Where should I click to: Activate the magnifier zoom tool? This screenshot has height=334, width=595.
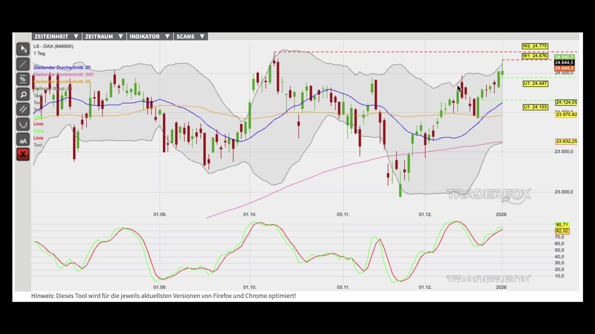23,94
